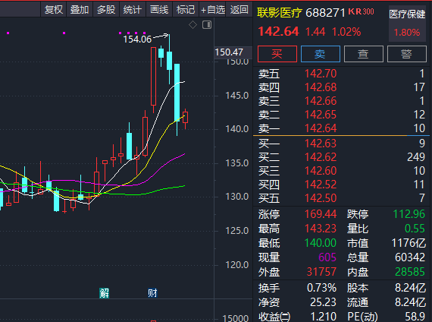Click the 跌停 value 112.96
Image resolution: width=432 pixels, height=322 pixels.
(x=409, y=214)
